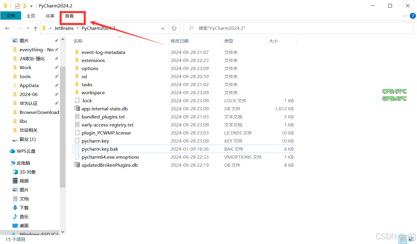Viewport: 417px width, 244px height.
Task: Select the pycharm.key file icon
Action: [77, 141]
